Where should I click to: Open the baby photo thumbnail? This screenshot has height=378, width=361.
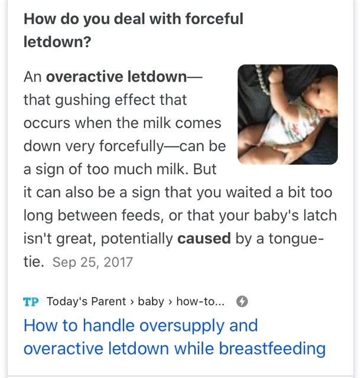(x=287, y=114)
